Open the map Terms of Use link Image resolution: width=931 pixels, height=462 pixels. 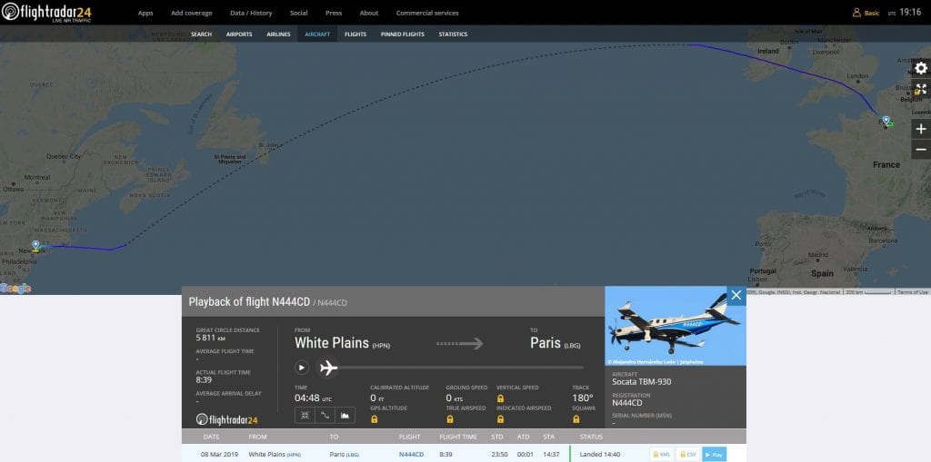coord(913,291)
